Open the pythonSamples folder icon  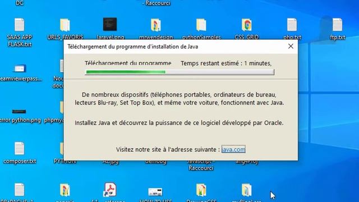tap(201, 25)
